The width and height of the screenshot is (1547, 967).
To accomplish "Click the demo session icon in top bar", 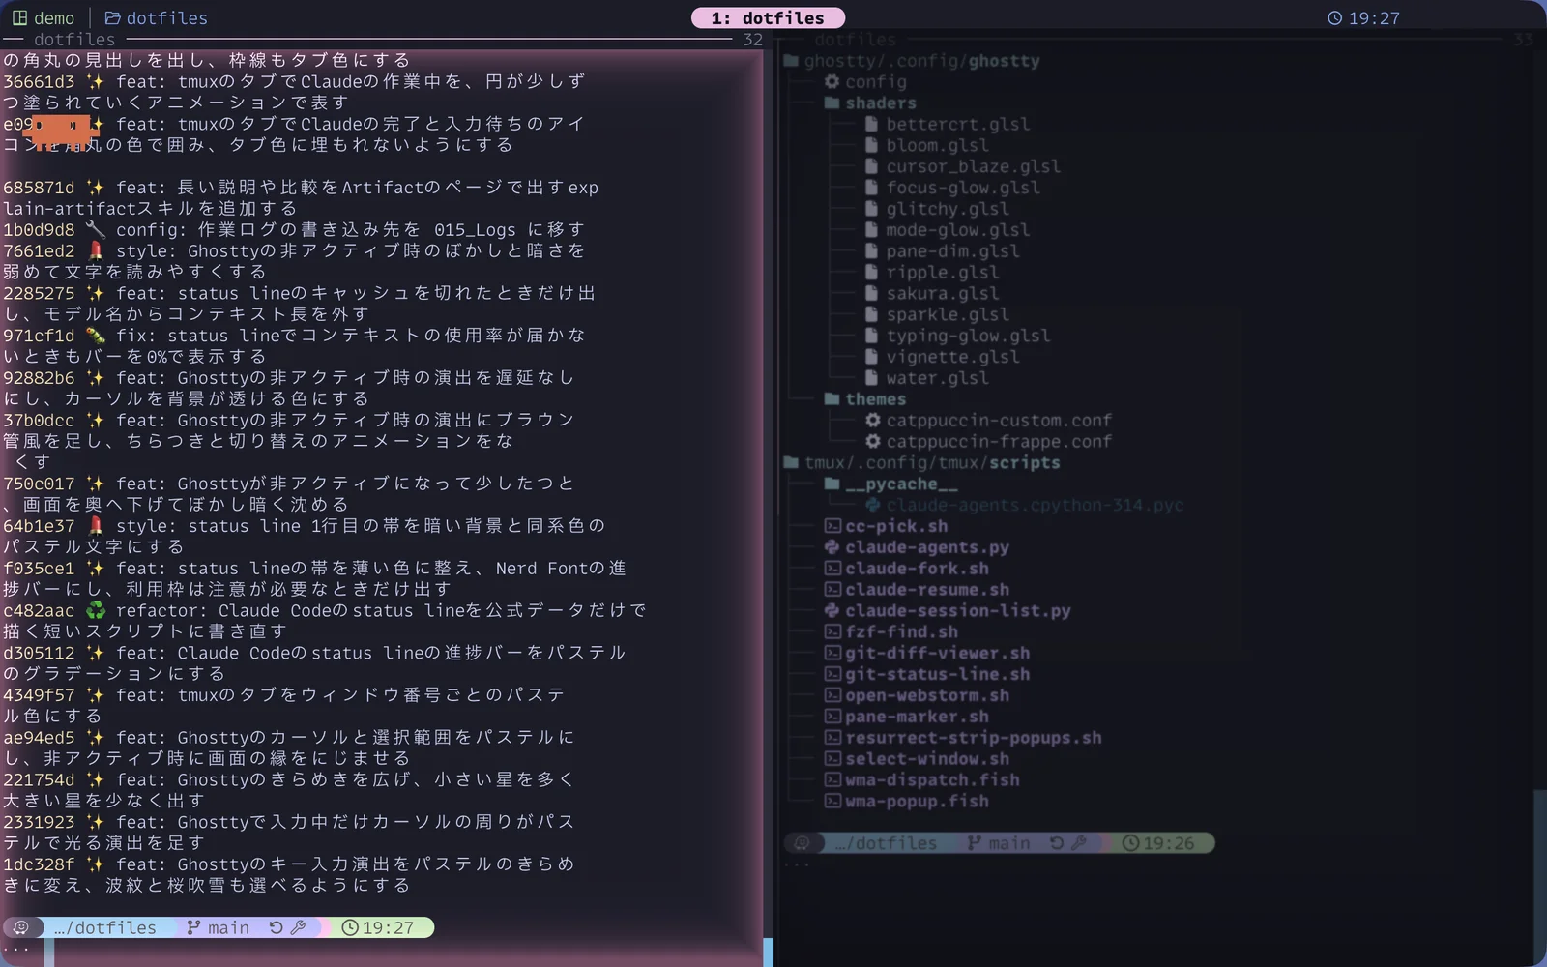I will point(19,17).
